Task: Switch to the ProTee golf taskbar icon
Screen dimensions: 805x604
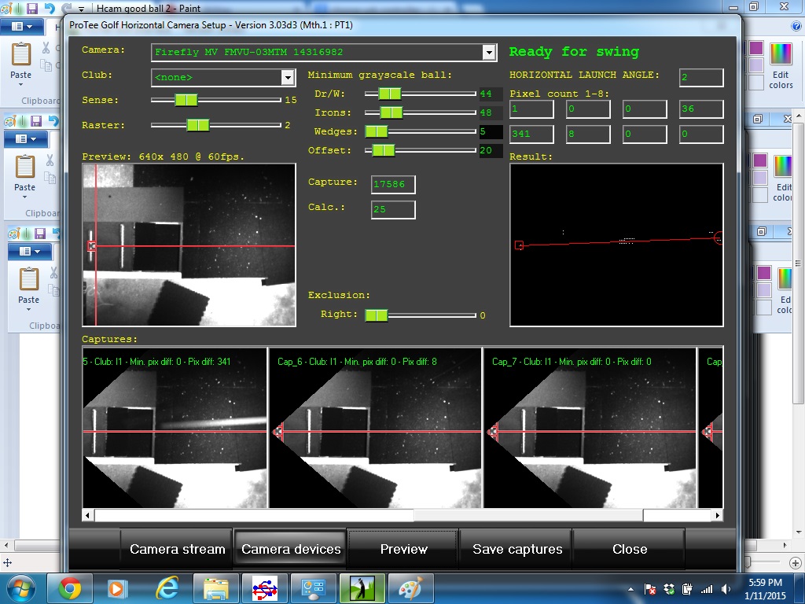Action: [362, 588]
